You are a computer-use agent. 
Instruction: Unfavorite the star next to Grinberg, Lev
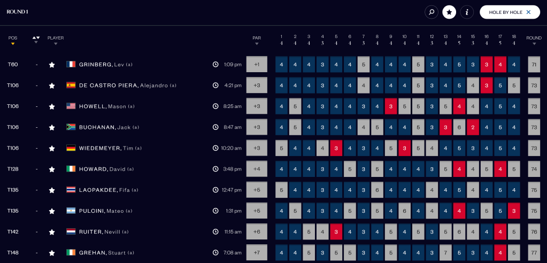(x=52, y=65)
